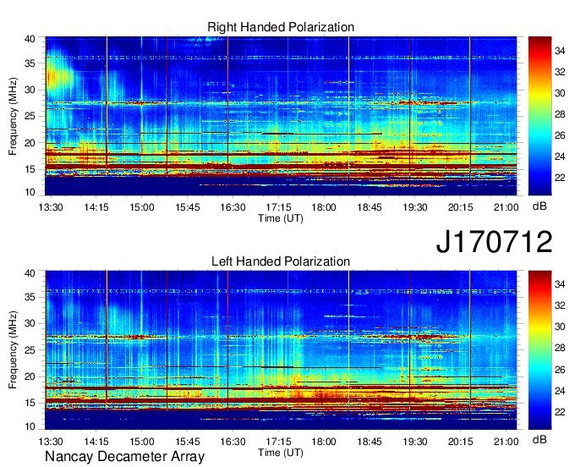Viewport: 575px width, 467px height.
Task: Click 28 dB tick on Left Handed colorbar
Action: tap(560, 349)
